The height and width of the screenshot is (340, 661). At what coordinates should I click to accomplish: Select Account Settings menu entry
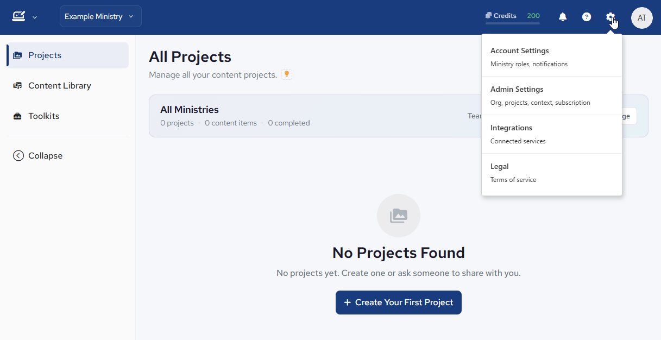click(x=552, y=57)
